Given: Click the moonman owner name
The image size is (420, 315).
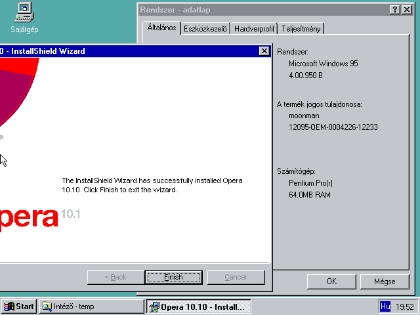Looking at the screenshot, I should pos(304,115).
